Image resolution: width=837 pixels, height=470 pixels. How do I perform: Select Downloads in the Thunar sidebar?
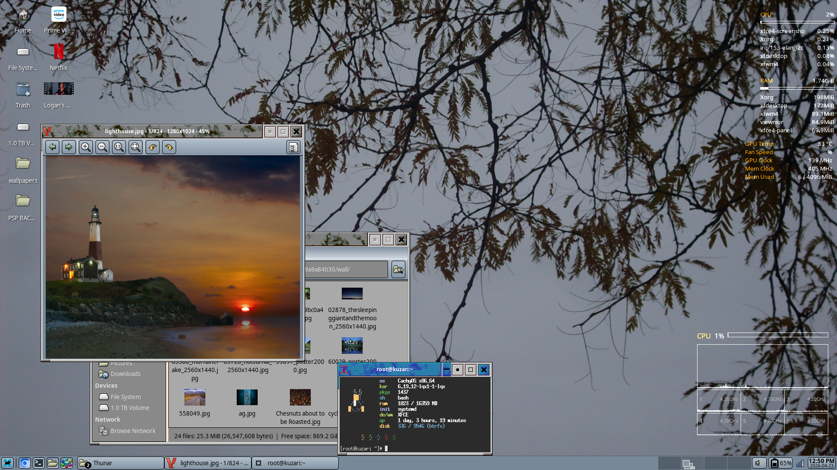pos(125,374)
